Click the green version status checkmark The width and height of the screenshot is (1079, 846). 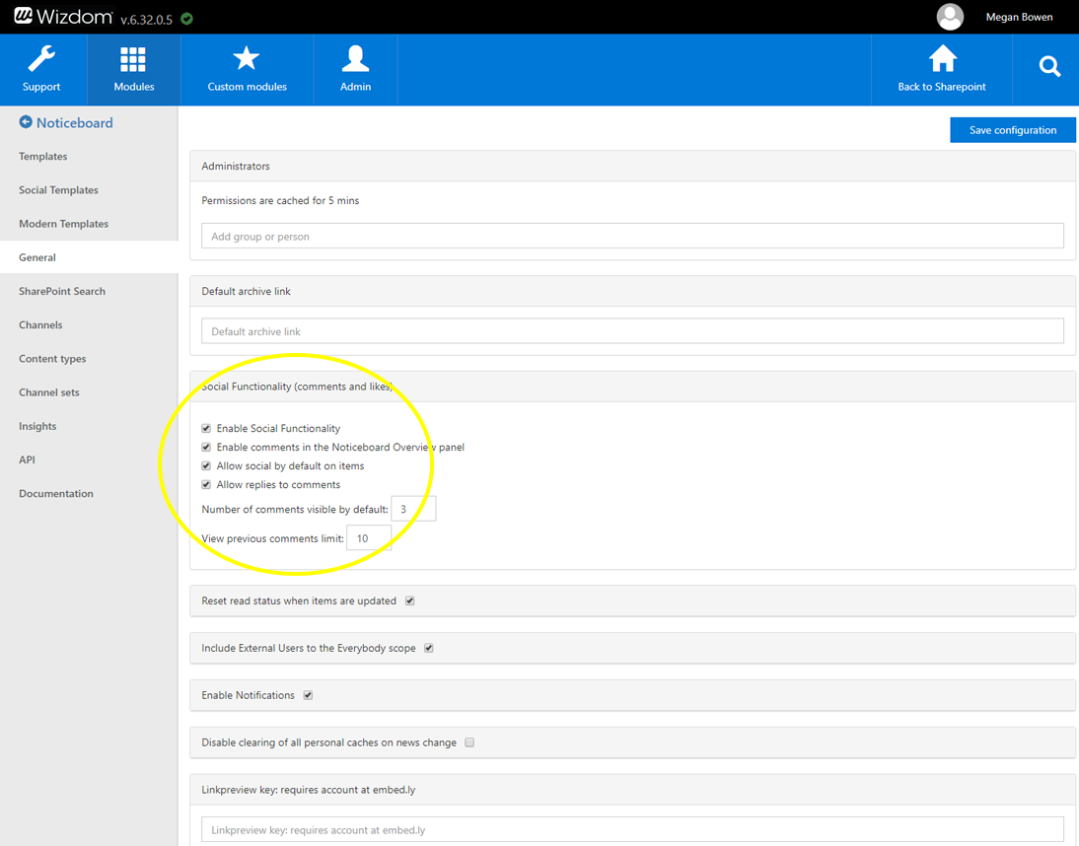pos(187,19)
